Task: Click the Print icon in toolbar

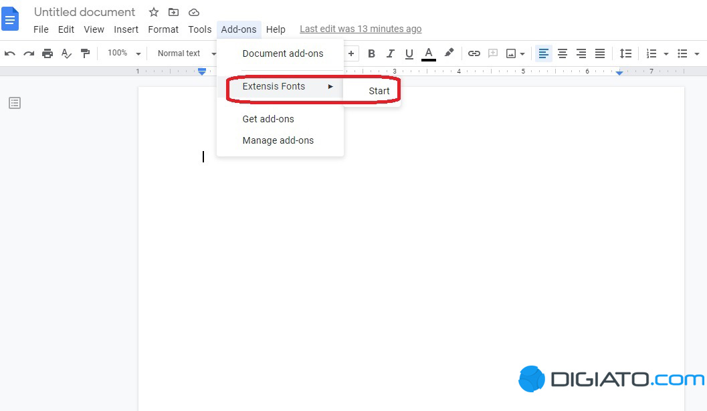Action: tap(47, 53)
